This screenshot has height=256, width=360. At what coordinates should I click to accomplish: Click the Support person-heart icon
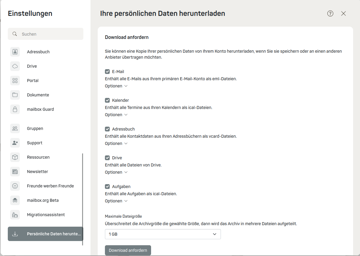point(15,143)
